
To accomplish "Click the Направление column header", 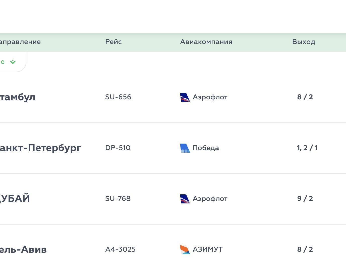I will pos(20,42).
